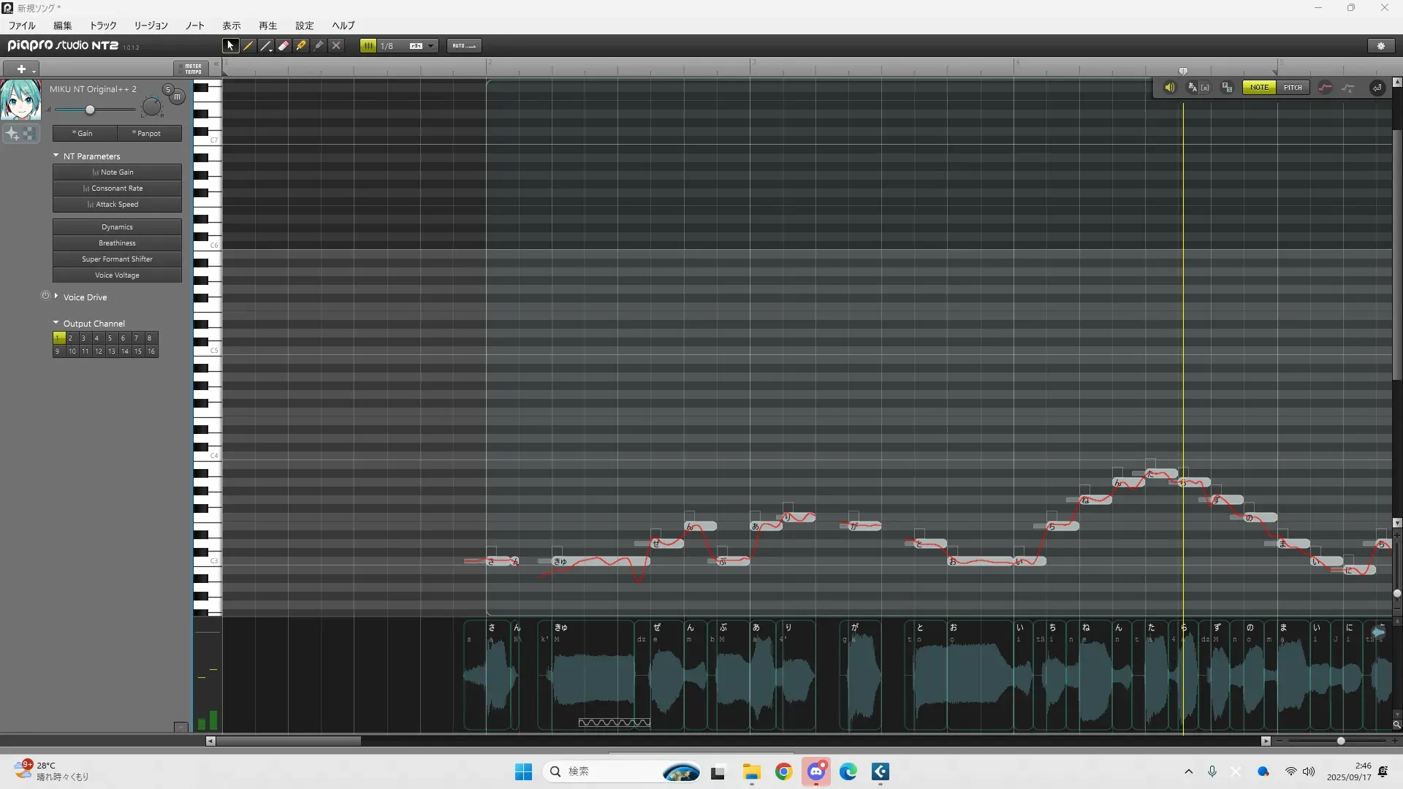Screen dimensions: 1403x789
Task: Toggle the grid snap button
Action: [368, 45]
